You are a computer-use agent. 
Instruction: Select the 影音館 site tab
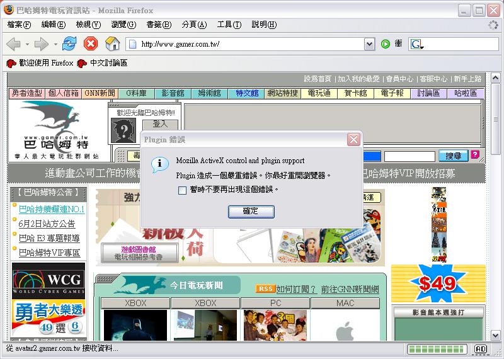[x=173, y=93]
